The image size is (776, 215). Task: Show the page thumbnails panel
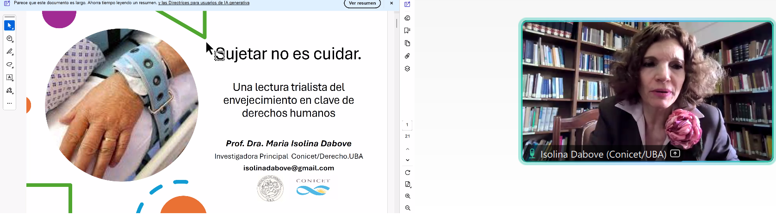pos(407,43)
